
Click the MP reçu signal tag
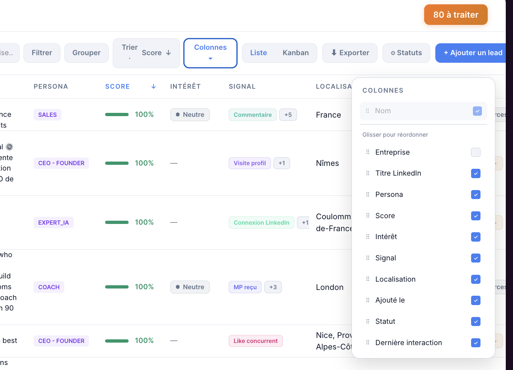[245, 287]
